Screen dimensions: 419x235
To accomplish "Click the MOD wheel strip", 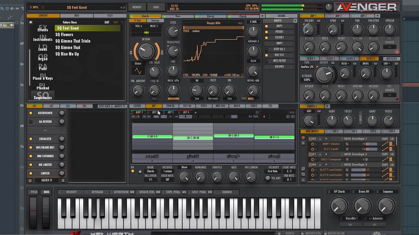I will [46, 212].
